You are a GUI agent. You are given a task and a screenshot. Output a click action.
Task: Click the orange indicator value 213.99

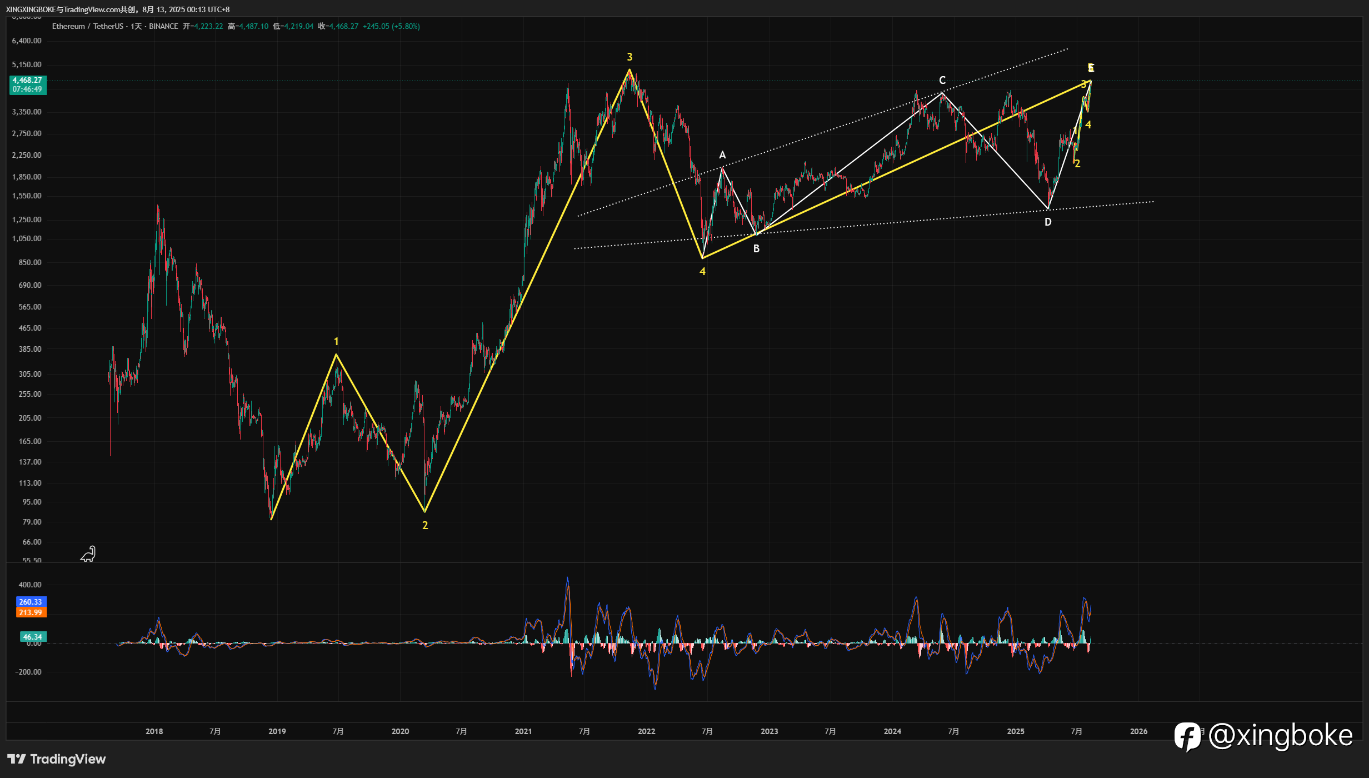tap(31, 613)
